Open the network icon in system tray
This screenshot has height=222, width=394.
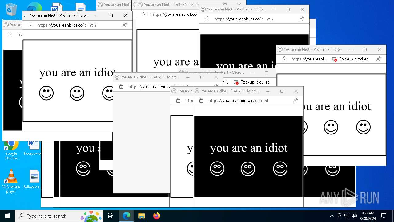pos(347,216)
